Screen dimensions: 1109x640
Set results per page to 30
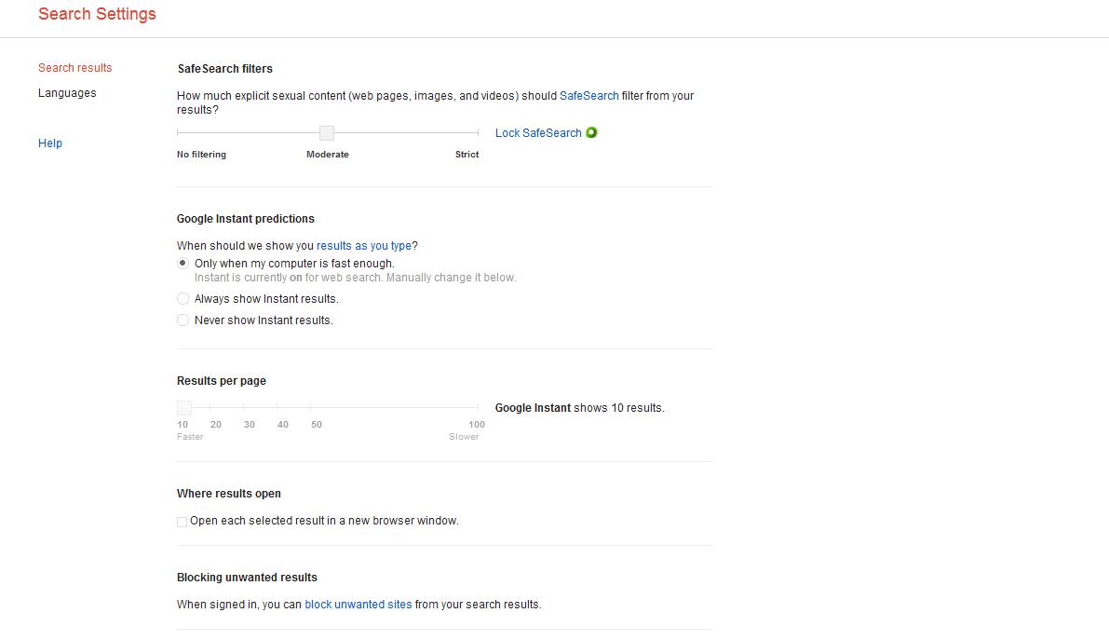(x=244, y=408)
